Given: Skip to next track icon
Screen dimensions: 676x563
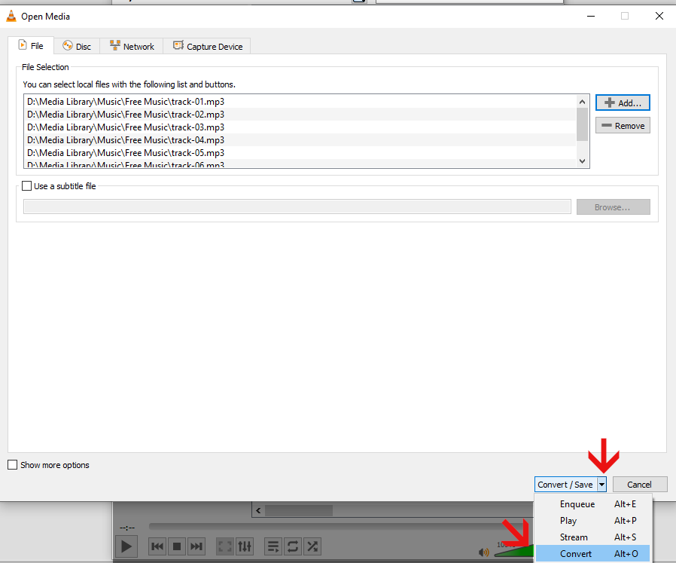Looking at the screenshot, I should 196,546.
